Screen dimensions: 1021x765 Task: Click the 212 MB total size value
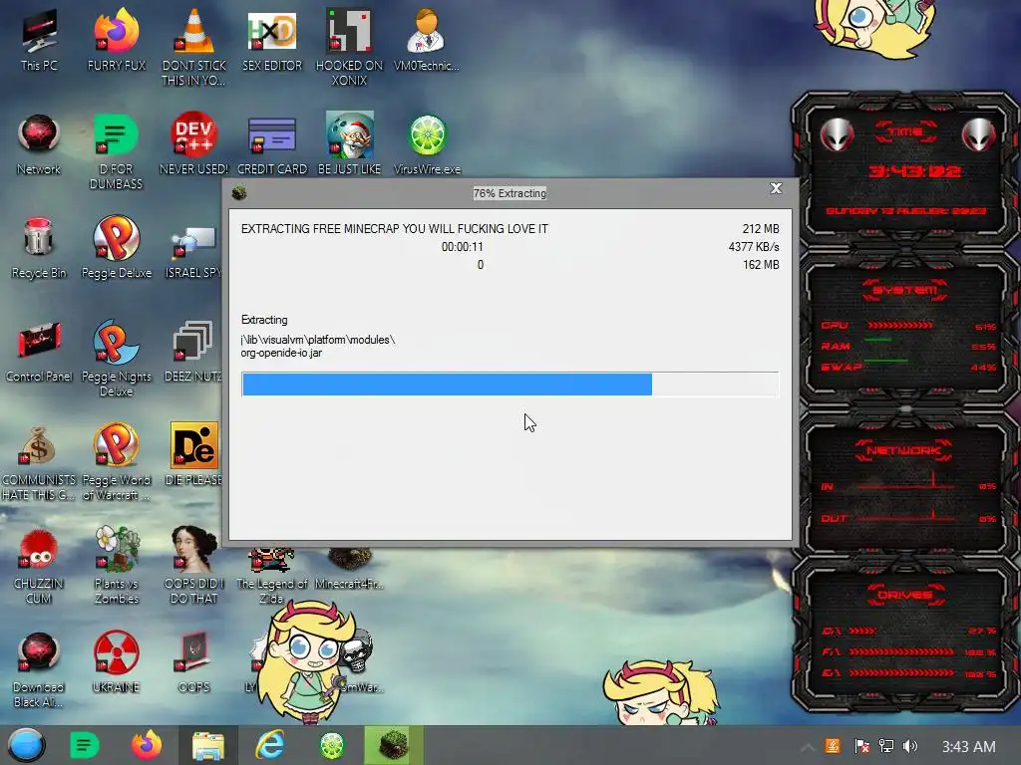point(761,228)
